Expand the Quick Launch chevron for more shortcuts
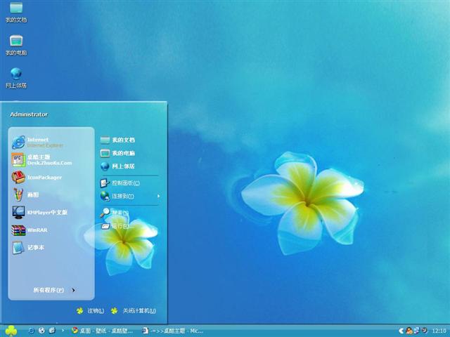 pyautogui.click(x=63, y=331)
